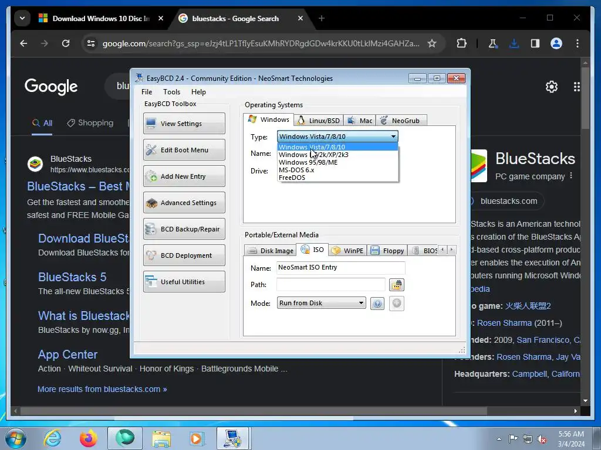Screen dimensions: 601x450
Task: Click the NeoSmart ISO Entry name field
Action: [x=341, y=267]
